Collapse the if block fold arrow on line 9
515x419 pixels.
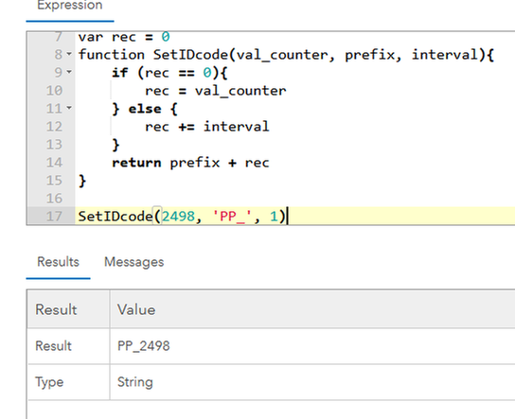pyautogui.click(x=69, y=72)
